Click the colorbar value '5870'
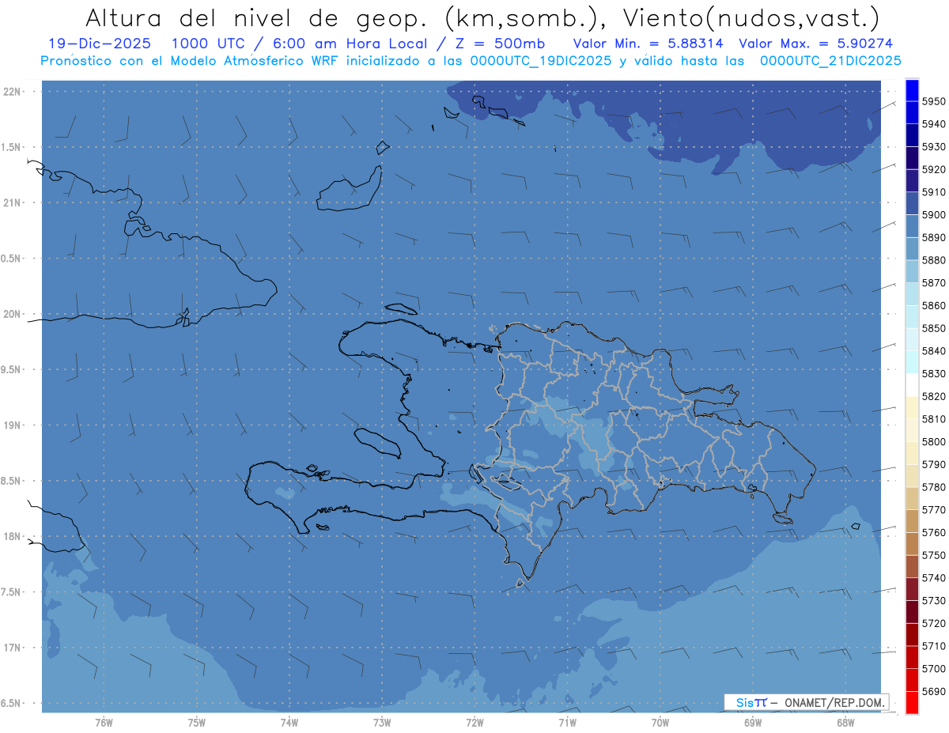This screenshot has width=949, height=733. pyautogui.click(x=934, y=282)
